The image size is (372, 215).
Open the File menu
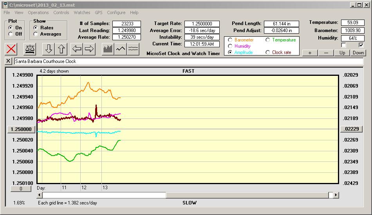[7, 13]
